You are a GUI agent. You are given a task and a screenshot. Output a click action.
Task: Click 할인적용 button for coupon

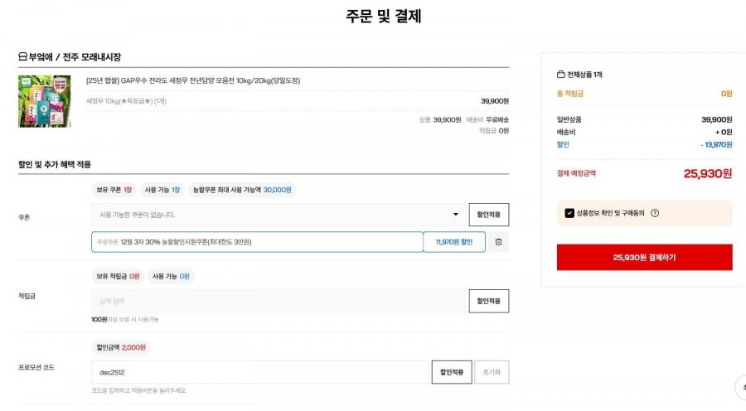[488, 215]
